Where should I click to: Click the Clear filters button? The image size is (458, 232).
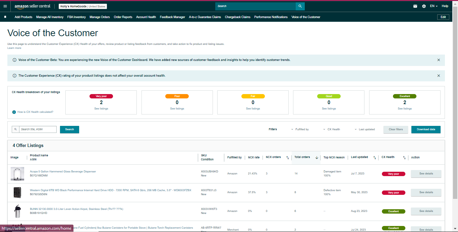click(396, 129)
